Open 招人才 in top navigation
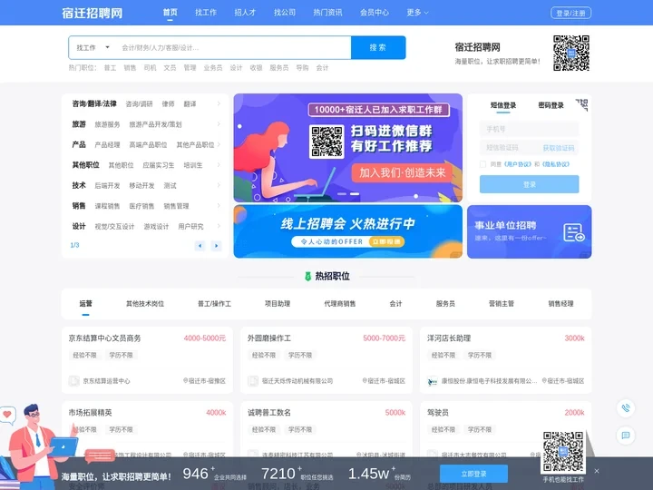653x490 pixels. point(245,13)
